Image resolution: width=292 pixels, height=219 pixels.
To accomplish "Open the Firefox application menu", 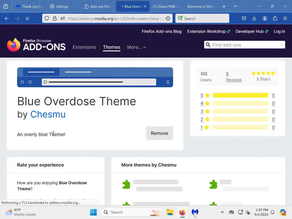I will 285,18.
